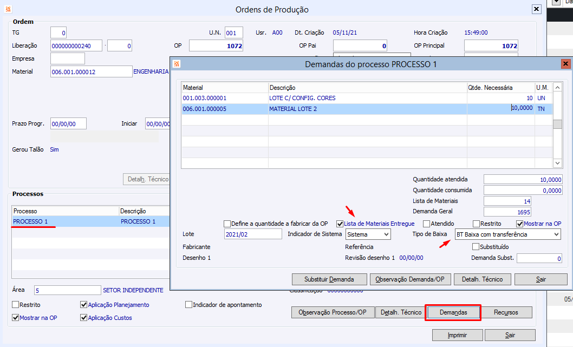
Task: Click OP field showing 1072
Action: [216, 45]
